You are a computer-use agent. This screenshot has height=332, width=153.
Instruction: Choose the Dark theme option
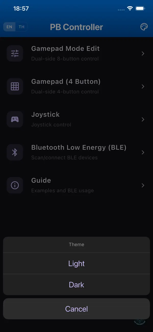[76, 284]
